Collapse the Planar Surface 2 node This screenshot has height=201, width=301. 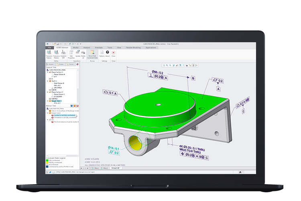[48, 92]
